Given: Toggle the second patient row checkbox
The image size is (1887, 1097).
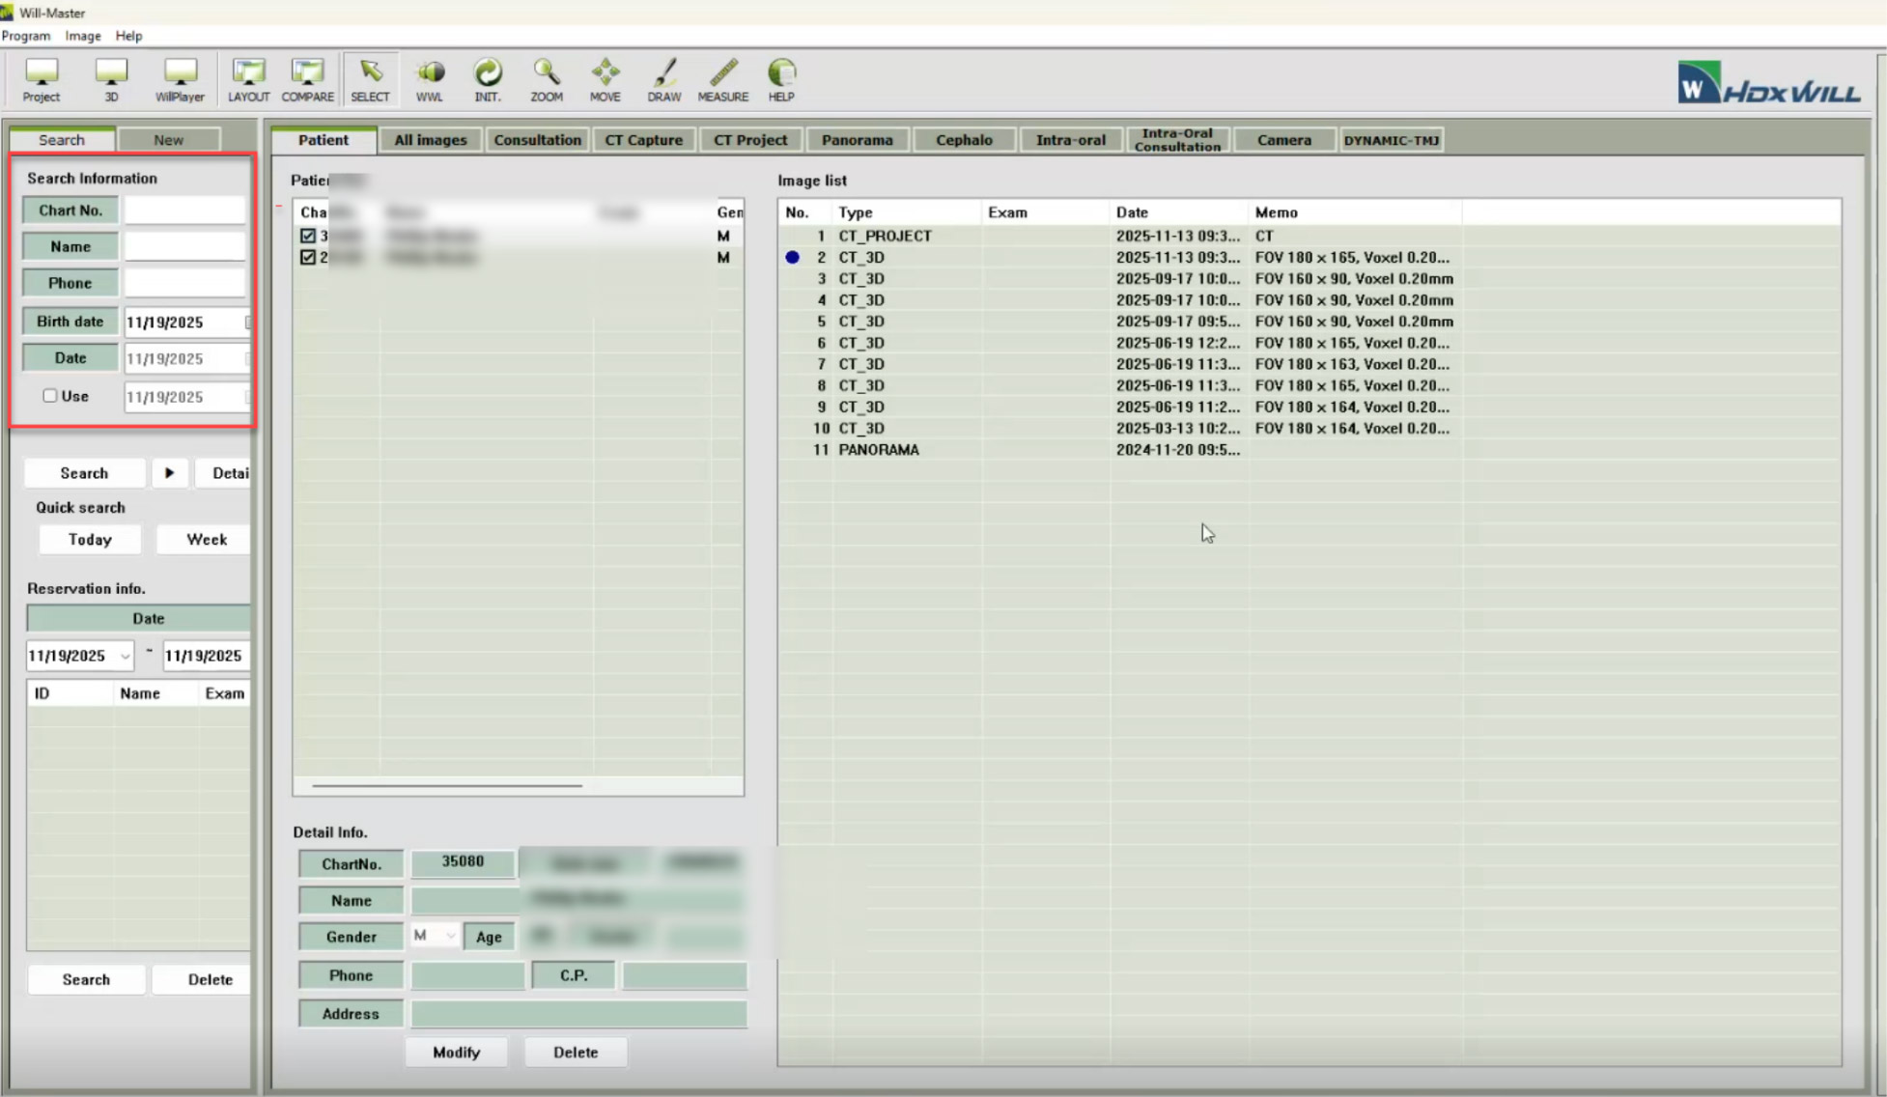Looking at the screenshot, I should (308, 257).
